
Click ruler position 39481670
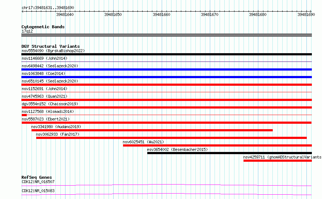click(210, 14)
